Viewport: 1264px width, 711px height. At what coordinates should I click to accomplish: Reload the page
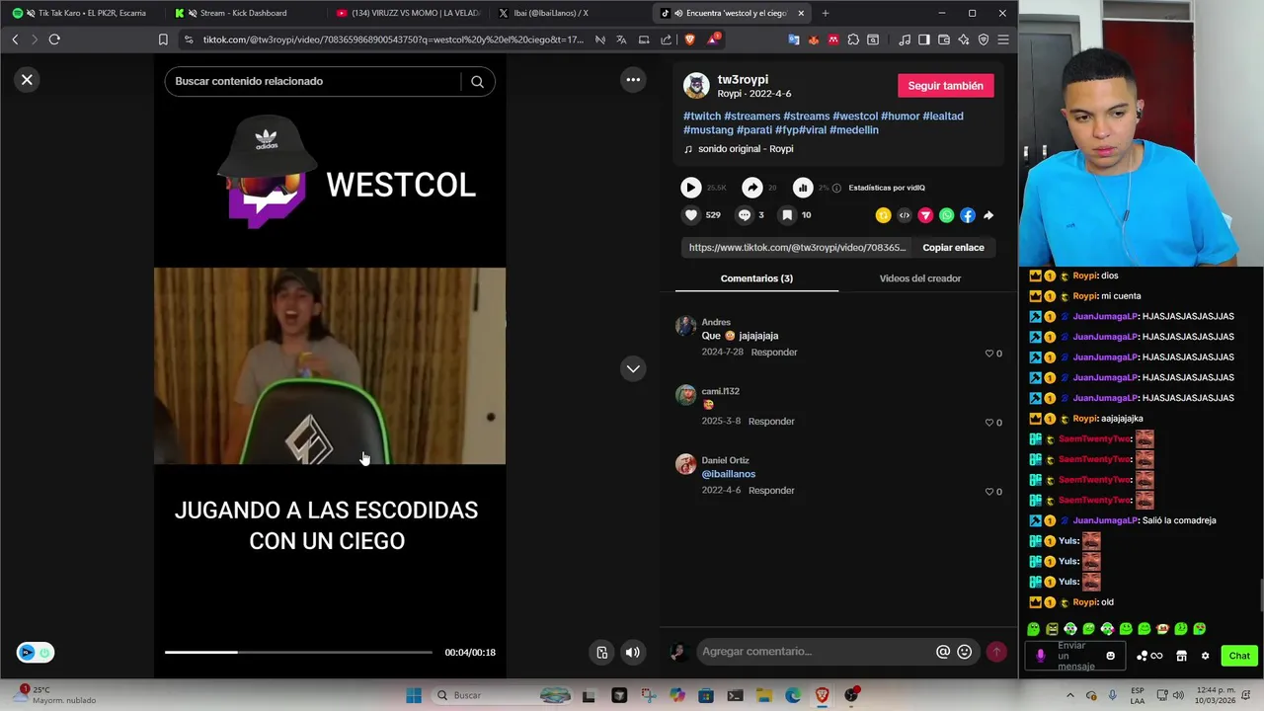point(54,39)
